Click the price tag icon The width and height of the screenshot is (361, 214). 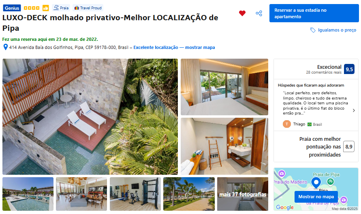(313, 30)
